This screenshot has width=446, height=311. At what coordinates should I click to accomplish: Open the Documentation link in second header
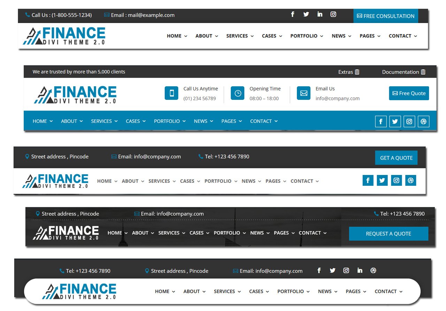[x=404, y=72]
